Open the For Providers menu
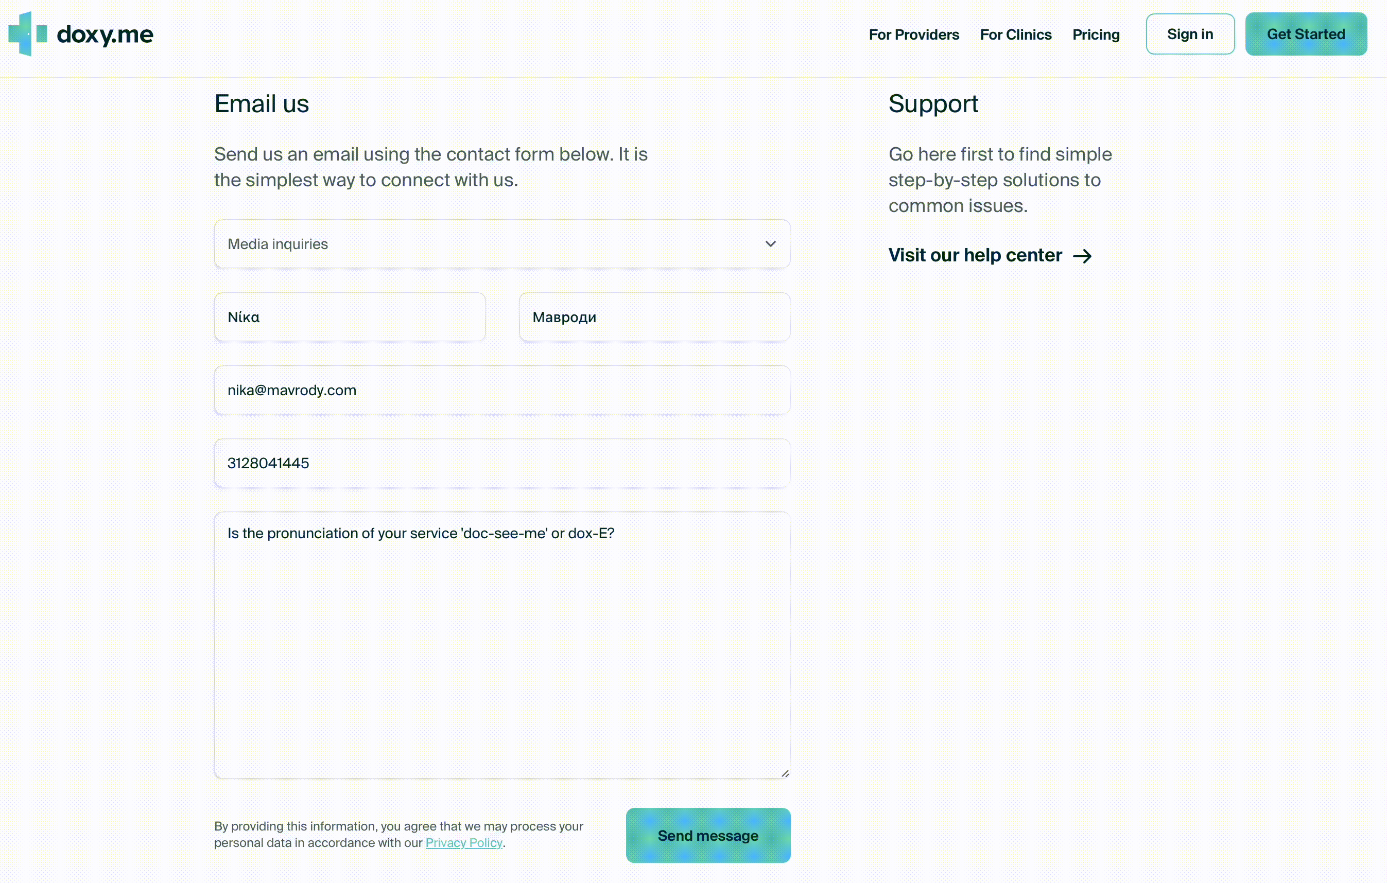Image resolution: width=1387 pixels, height=883 pixels. (x=913, y=34)
